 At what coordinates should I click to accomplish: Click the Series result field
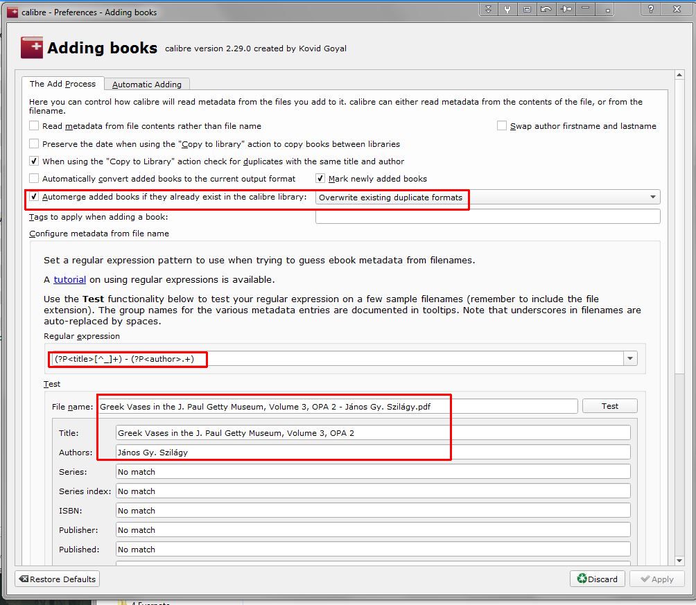click(x=373, y=472)
